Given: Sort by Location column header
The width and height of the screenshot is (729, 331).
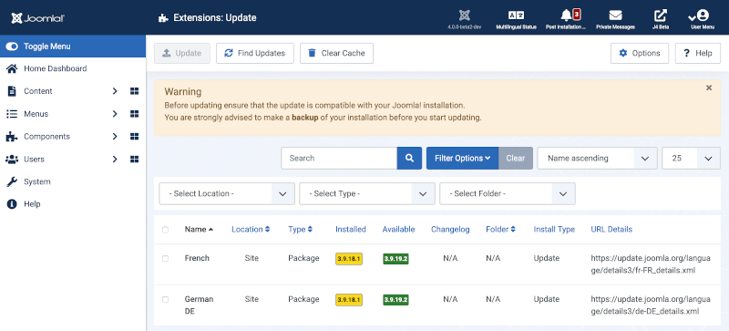Looking at the screenshot, I should [251, 230].
